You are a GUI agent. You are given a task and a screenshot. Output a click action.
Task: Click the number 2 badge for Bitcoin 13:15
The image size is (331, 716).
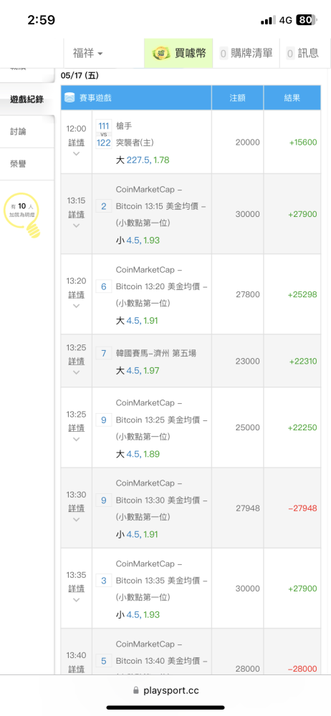[x=104, y=206]
